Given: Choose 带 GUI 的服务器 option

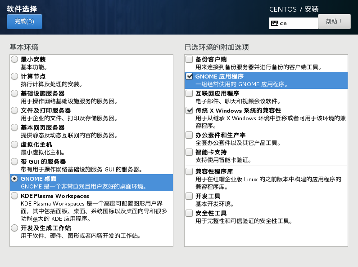Looking at the screenshot, I should [14, 162].
